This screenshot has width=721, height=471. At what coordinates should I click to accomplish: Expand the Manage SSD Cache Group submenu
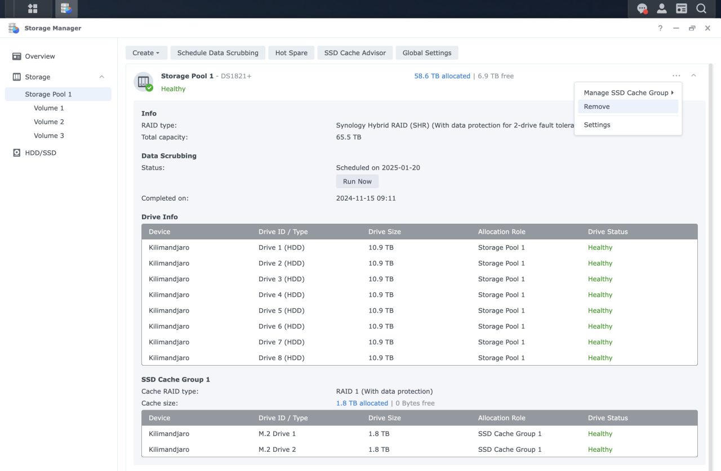coord(628,93)
